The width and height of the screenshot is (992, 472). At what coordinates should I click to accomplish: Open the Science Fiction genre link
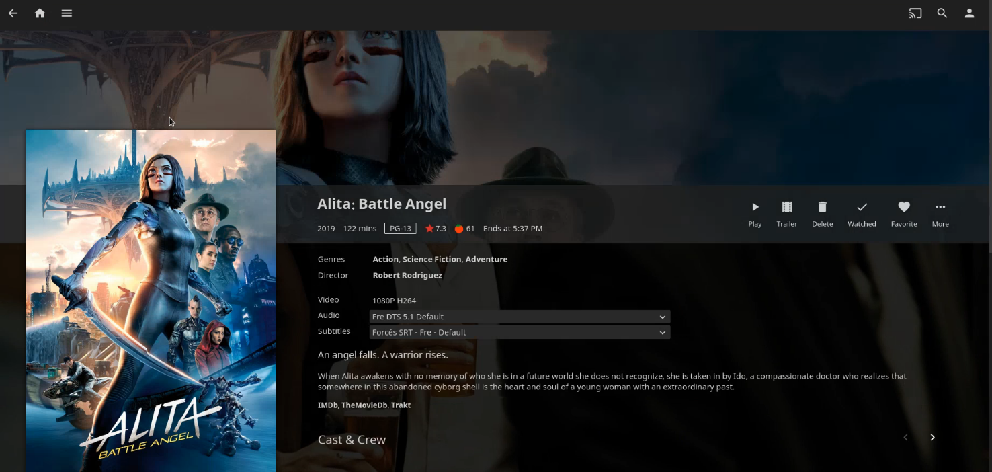pyautogui.click(x=431, y=259)
